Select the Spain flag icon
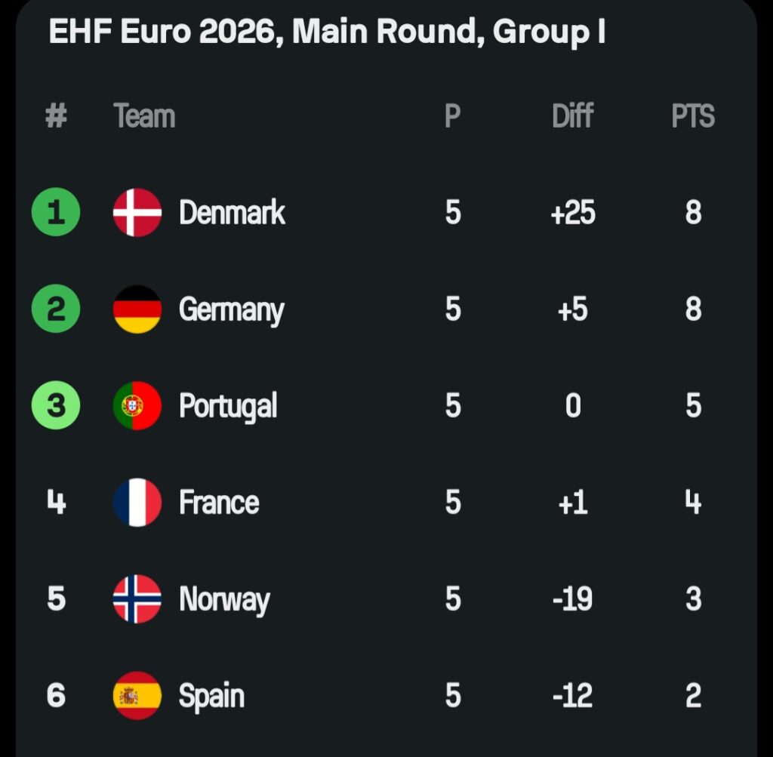The height and width of the screenshot is (757, 773). coord(137,695)
